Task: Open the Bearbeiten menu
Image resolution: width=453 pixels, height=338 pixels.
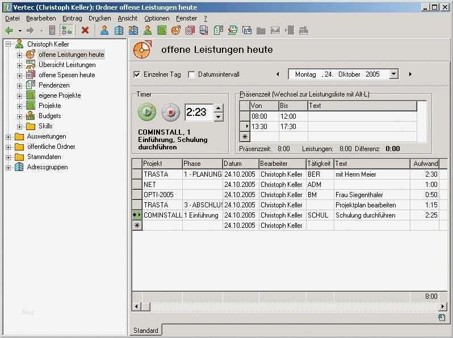Action: (x=41, y=18)
